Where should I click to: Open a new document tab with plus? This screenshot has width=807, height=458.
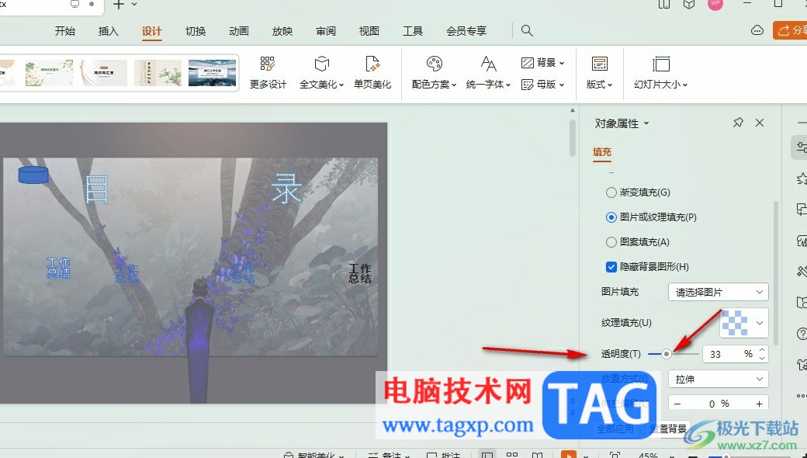pyautogui.click(x=119, y=5)
